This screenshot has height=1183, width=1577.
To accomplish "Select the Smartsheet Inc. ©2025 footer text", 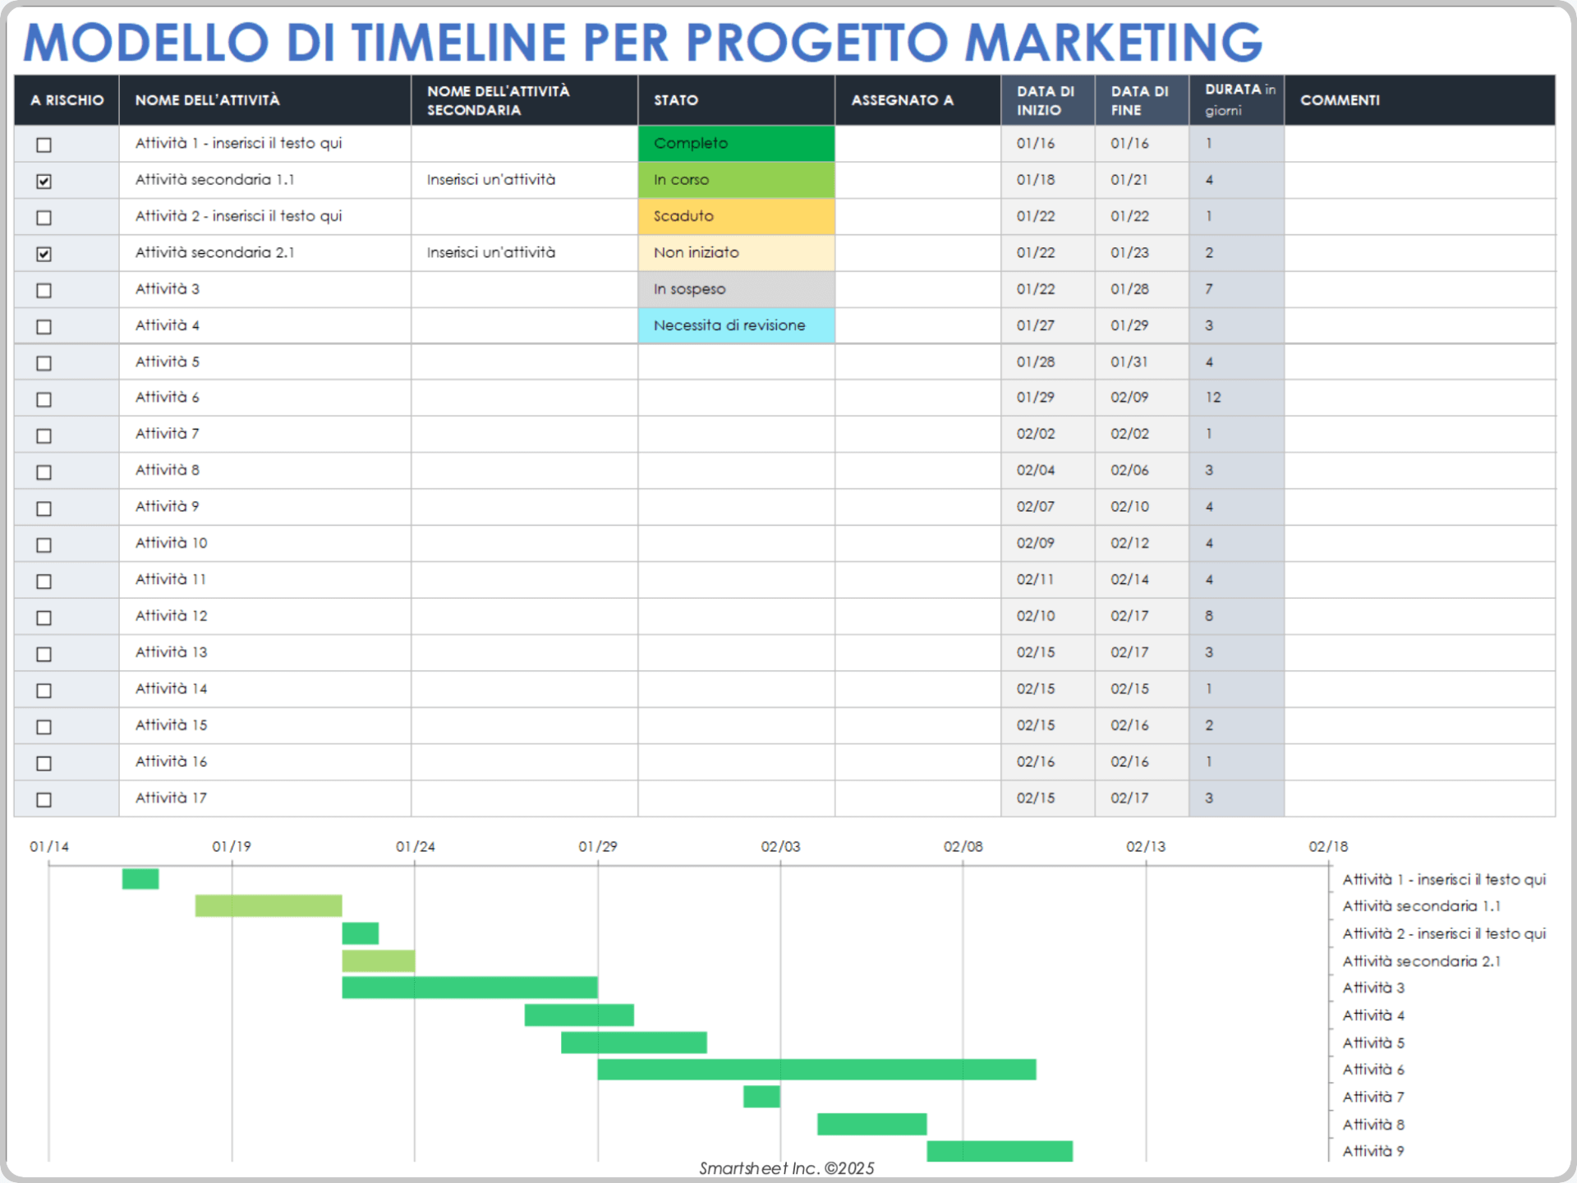I will [x=787, y=1168].
